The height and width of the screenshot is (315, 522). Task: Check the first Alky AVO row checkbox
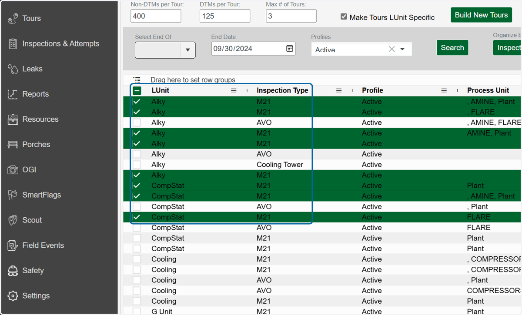coord(137,123)
